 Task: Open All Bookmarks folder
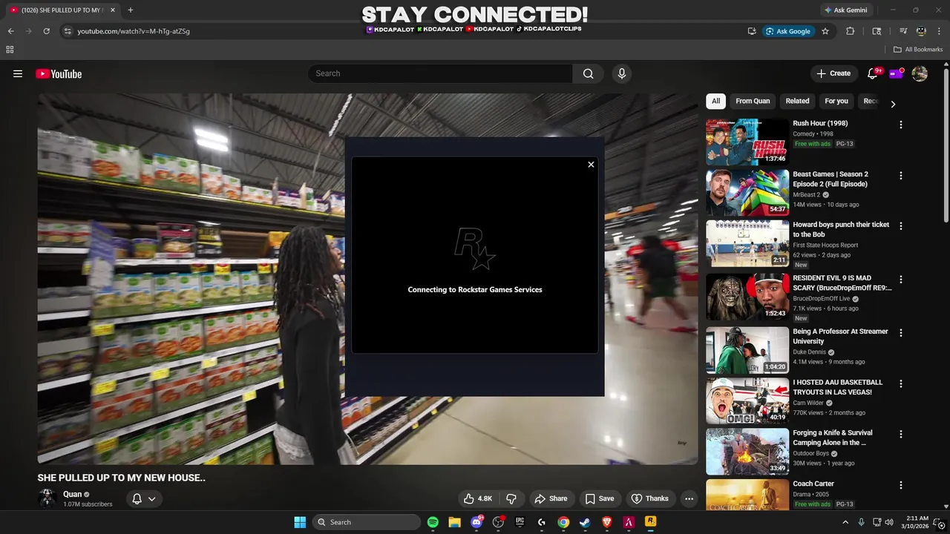pos(918,50)
